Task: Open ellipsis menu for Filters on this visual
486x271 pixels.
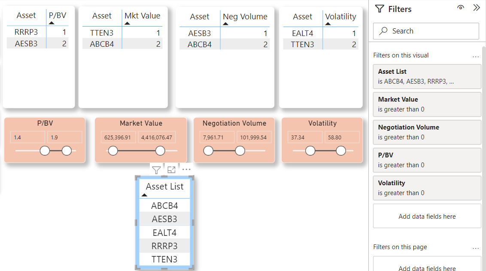Action: click(475, 56)
